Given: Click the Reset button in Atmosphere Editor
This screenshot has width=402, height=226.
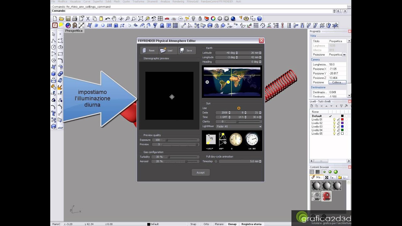Looking at the screenshot, I should coord(149,50).
